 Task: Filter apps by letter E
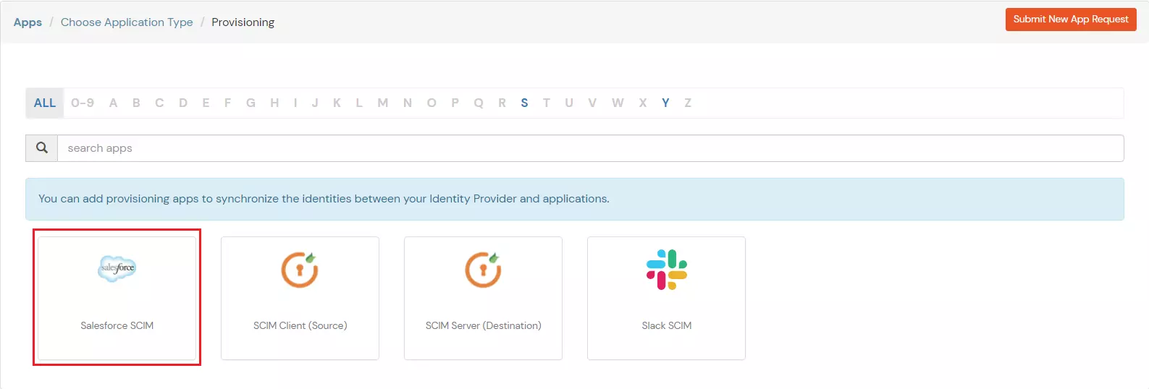click(206, 103)
